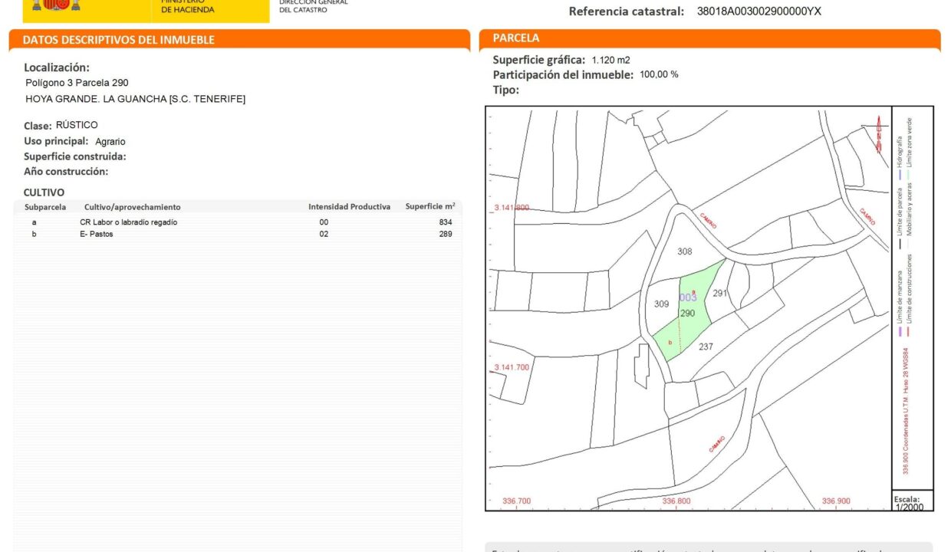Click the 'Subparcela' column header
This screenshot has width=951, height=552.
(x=45, y=207)
